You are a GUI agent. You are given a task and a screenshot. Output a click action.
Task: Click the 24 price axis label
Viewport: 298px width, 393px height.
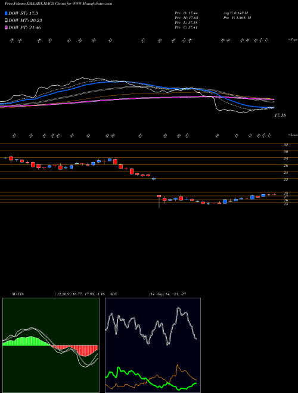click(x=285, y=173)
